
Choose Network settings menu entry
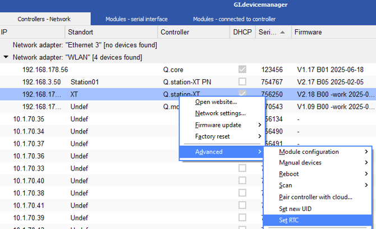coord(220,113)
